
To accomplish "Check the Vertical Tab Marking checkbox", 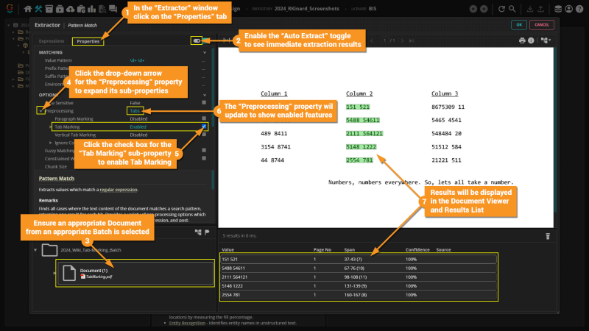I will [x=204, y=135].
